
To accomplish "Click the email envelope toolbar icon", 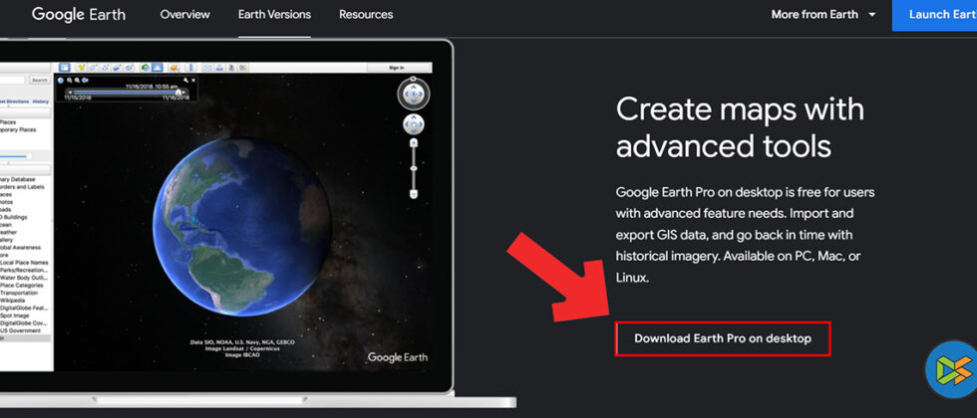I will (x=206, y=68).
